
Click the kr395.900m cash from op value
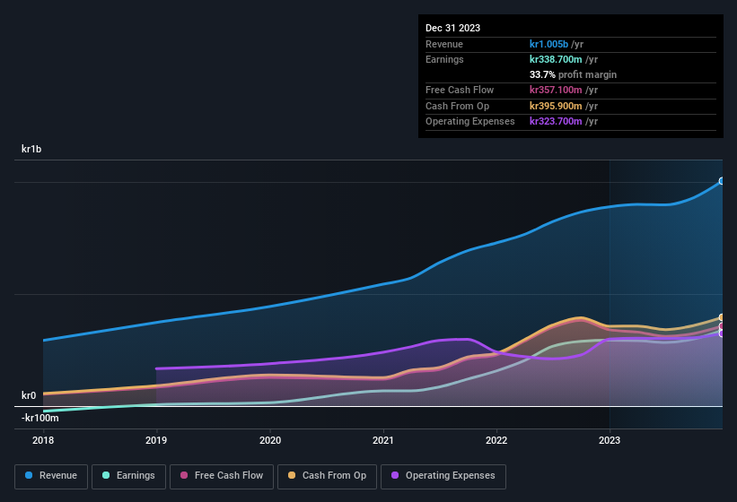click(556, 106)
